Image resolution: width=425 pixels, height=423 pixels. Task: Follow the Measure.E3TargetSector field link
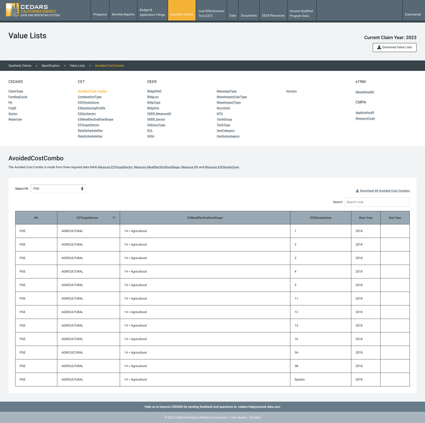[x=115, y=167]
